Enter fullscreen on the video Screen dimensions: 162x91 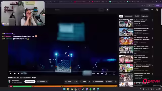pyautogui.click(x=114, y=74)
